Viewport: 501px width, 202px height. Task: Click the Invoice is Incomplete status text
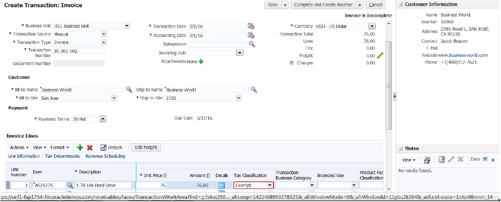pyautogui.click(x=369, y=15)
